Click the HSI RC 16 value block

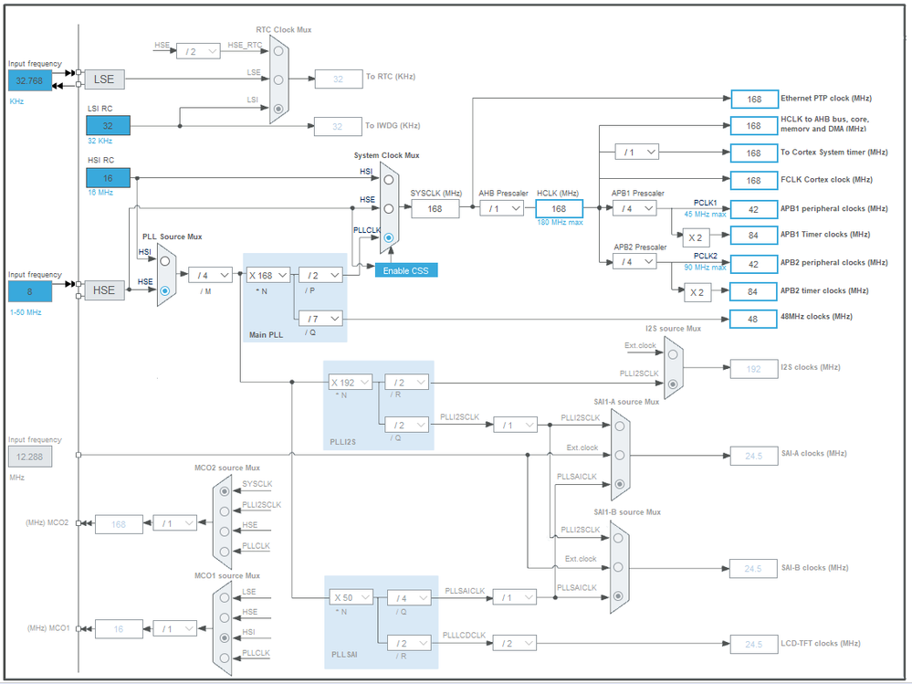point(109,178)
